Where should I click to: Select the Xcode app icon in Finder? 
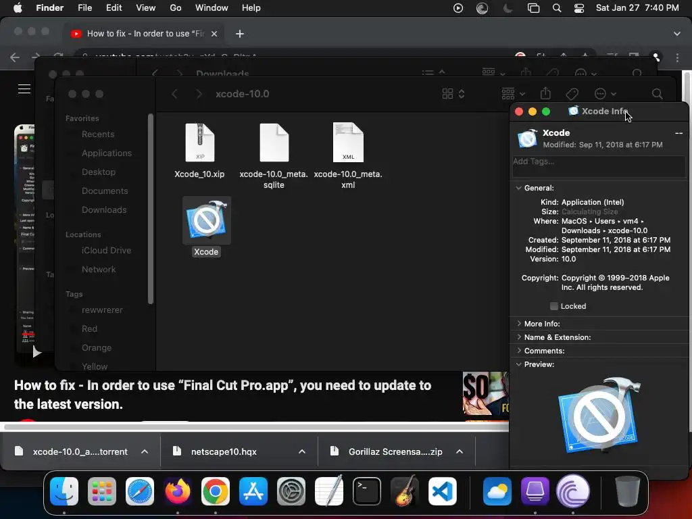pos(207,220)
